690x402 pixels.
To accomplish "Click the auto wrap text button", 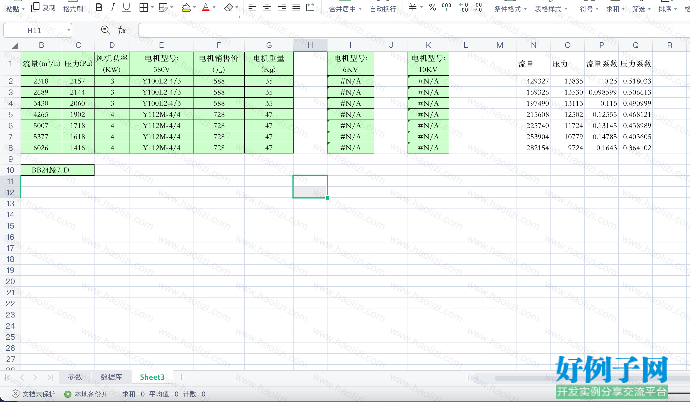I will pos(383,9).
